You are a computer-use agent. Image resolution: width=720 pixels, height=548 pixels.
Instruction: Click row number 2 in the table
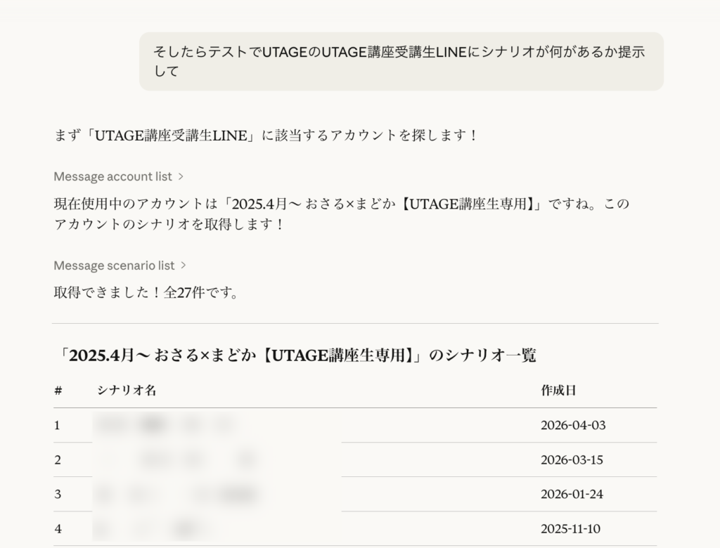pos(58,459)
